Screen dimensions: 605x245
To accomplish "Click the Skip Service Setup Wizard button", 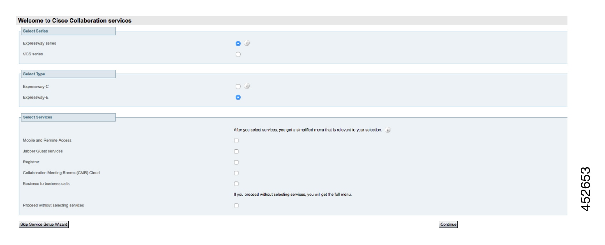I will point(44,224).
